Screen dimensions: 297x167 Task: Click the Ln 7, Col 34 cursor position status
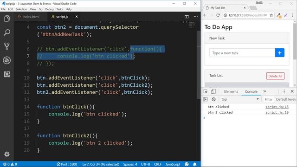101,164
